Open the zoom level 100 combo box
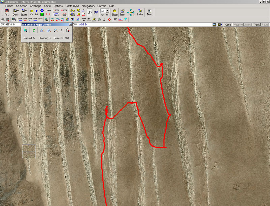270x206 pixels. [104, 11]
